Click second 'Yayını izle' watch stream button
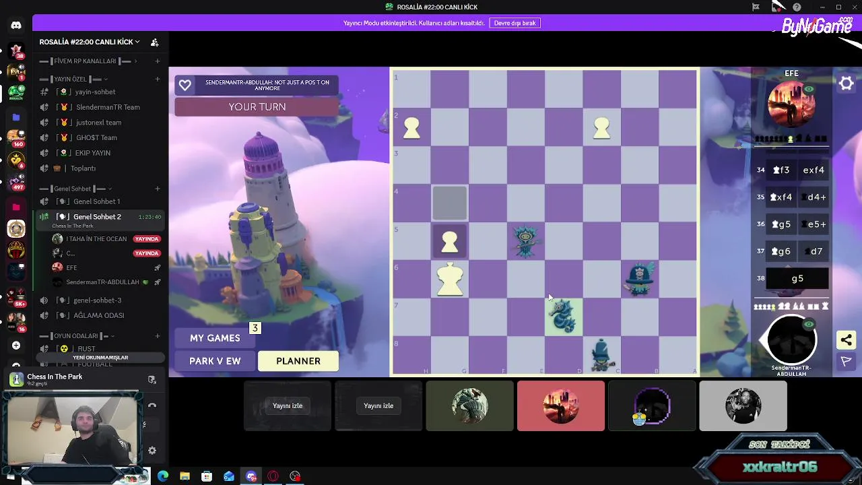Viewport: 862px width, 485px height. click(x=378, y=406)
